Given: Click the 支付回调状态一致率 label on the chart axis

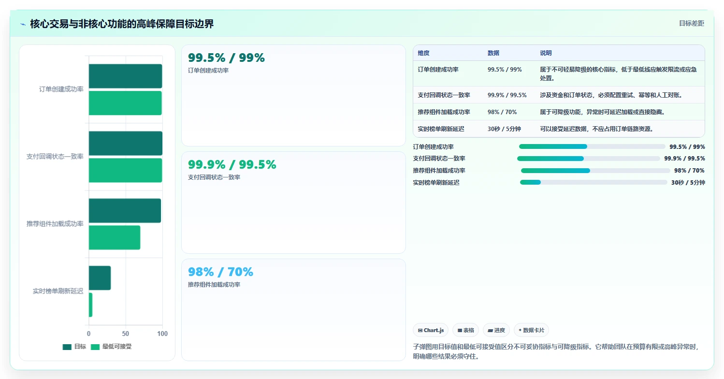Looking at the screenshot, I should pyautogui.click(x=55, y=157).
